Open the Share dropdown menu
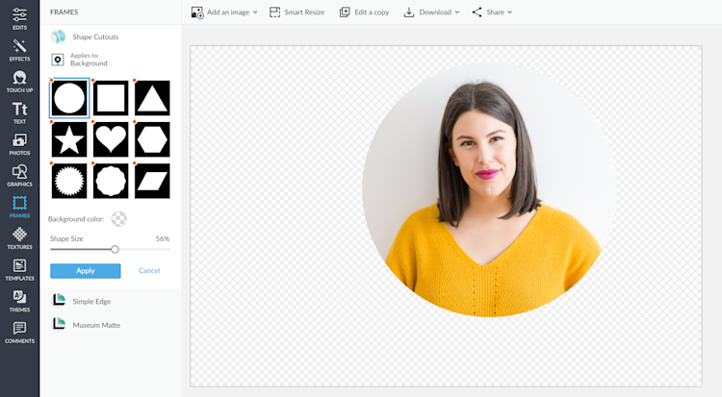Screen dimensions: 722x397 pyautogui.click(x=492, y=12)
